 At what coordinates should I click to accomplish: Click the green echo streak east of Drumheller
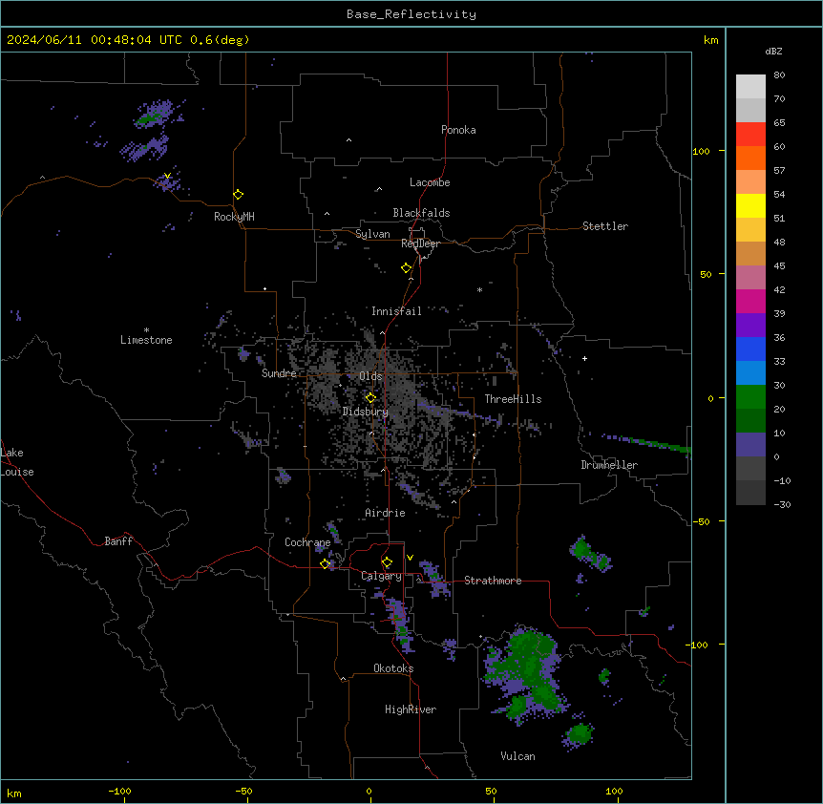[x=648, y=443]
